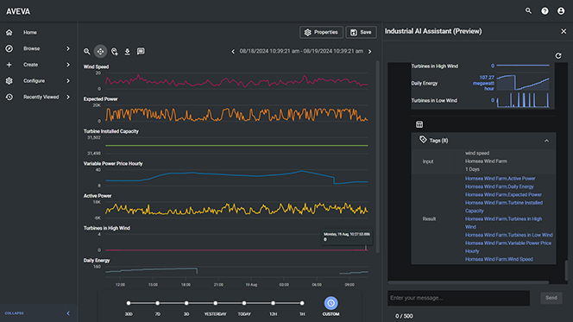The width and height of the screenshot is (573, 322).
Task: Click the Expected Power chart title
Action: point(100,99)
